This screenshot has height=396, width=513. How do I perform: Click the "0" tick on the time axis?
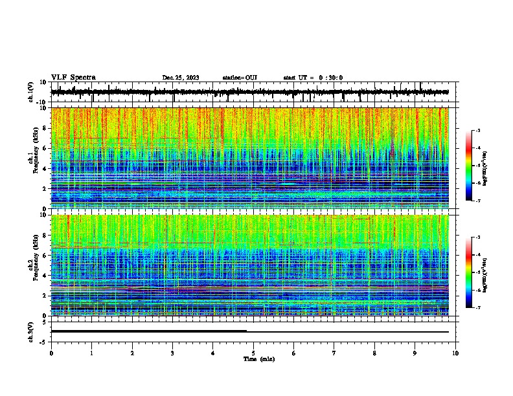[x=51, y=353]
